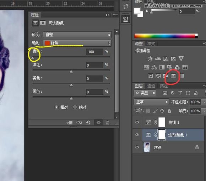
Task: Select the layer mask icon in Properties
Action: pos(43,23)
